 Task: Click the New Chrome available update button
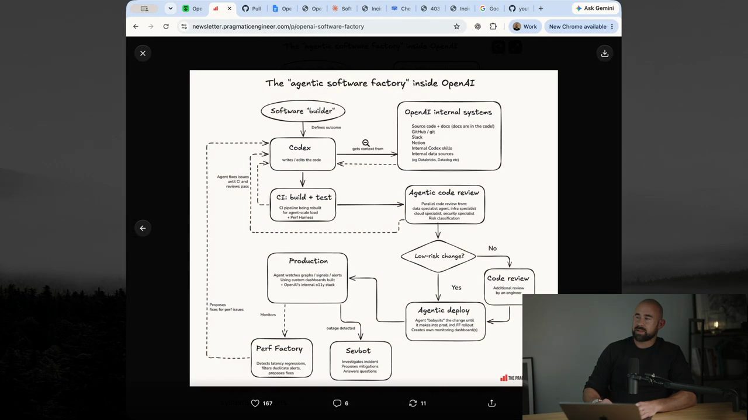(x=581, y=26)
